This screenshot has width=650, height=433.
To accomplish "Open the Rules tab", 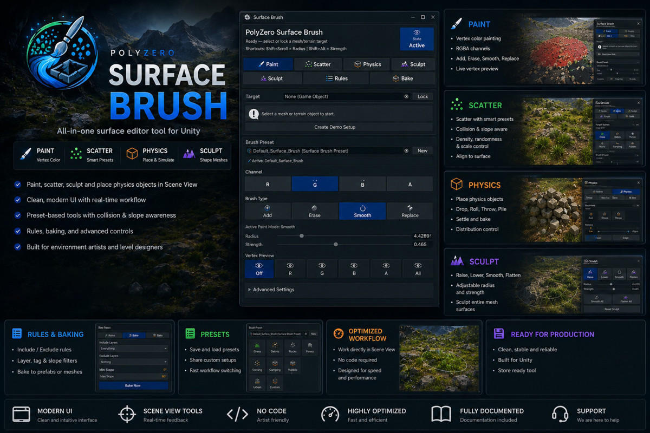I will tap(336, 78).
